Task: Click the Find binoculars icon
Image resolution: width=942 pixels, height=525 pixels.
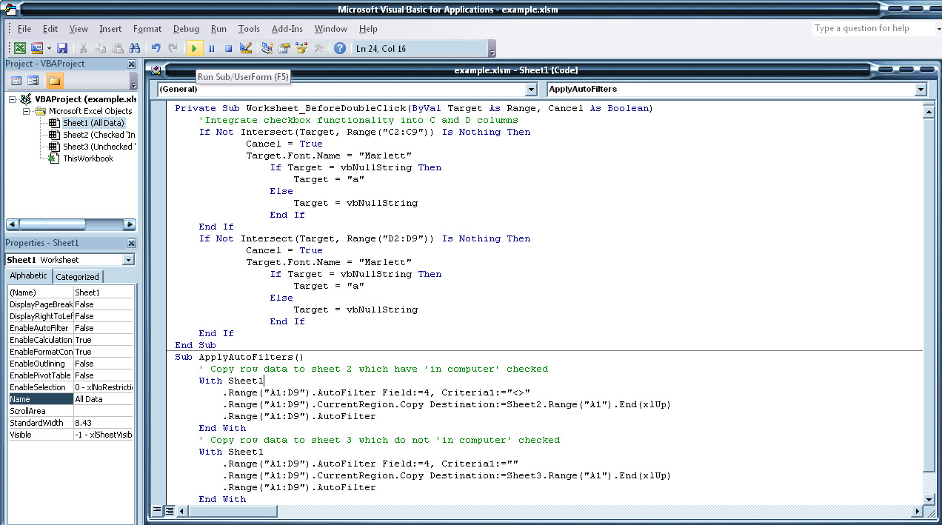Action: [x=135, y=48]
